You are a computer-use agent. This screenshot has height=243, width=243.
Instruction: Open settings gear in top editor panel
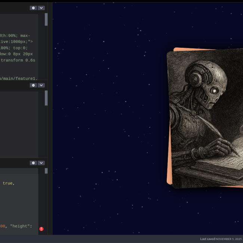coord(33,8)
